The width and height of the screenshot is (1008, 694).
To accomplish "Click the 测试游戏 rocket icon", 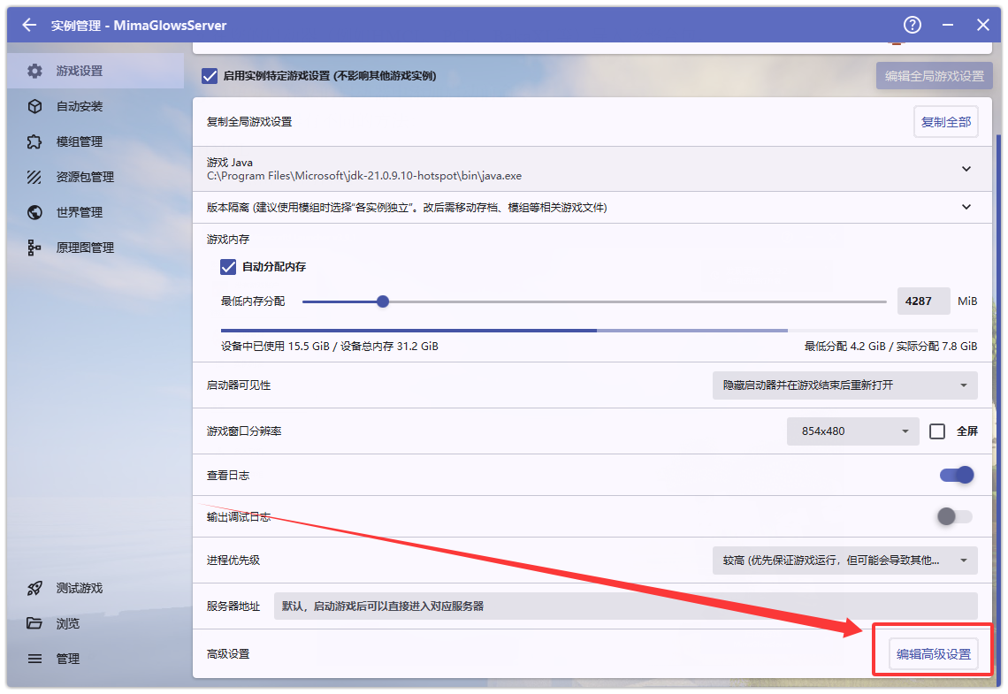I will [34, 588].
